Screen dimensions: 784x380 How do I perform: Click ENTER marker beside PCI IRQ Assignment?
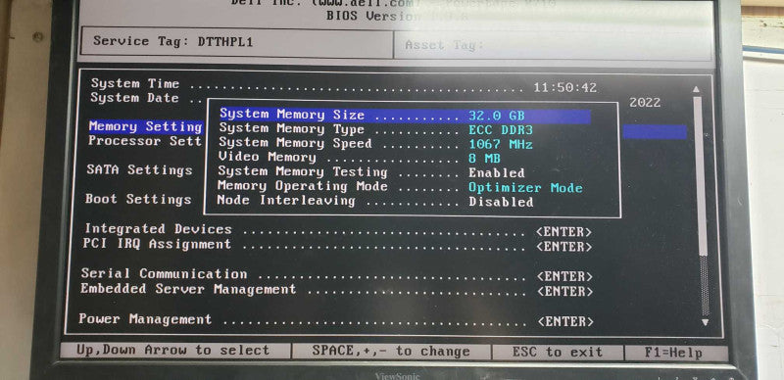(564, 247)
